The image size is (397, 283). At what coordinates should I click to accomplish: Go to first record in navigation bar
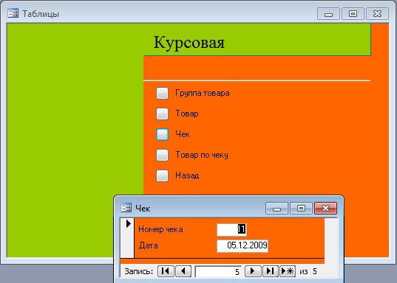pyautogui.click(x=166, y=271)
